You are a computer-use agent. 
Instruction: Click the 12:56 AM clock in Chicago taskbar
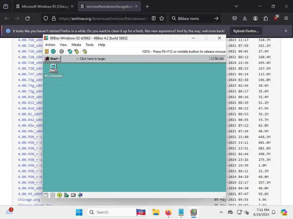pyautogui.click(x=217, y=59)
